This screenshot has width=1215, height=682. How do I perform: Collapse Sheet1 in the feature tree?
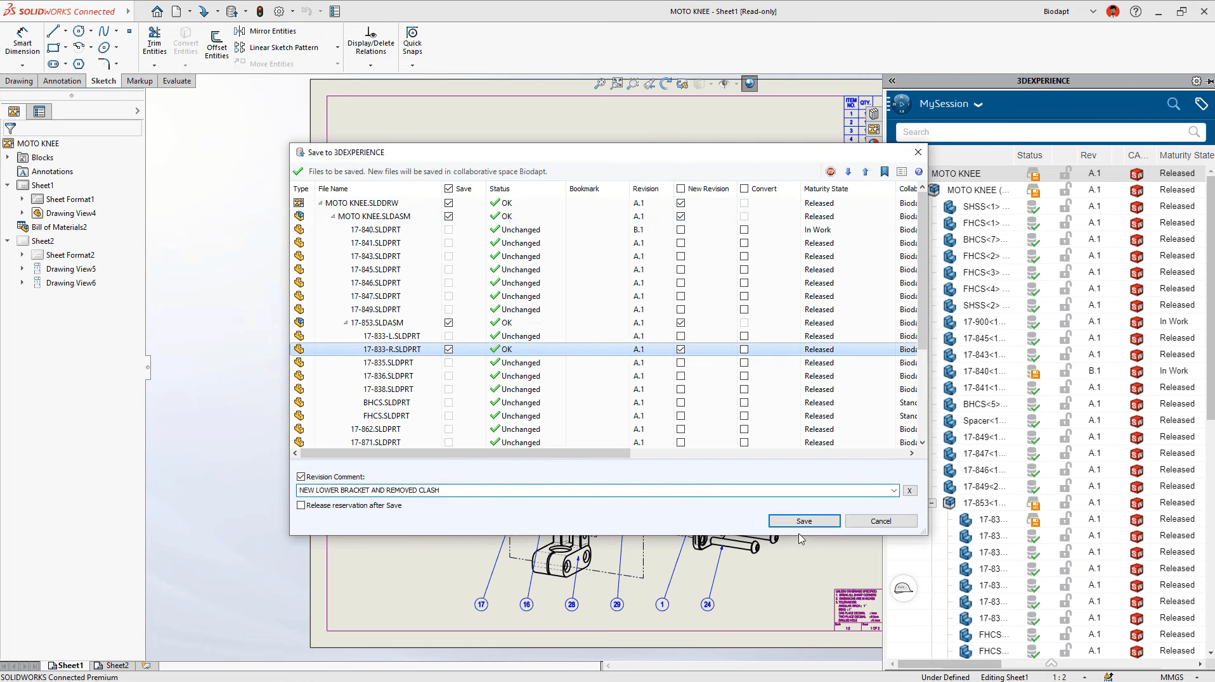8,186
